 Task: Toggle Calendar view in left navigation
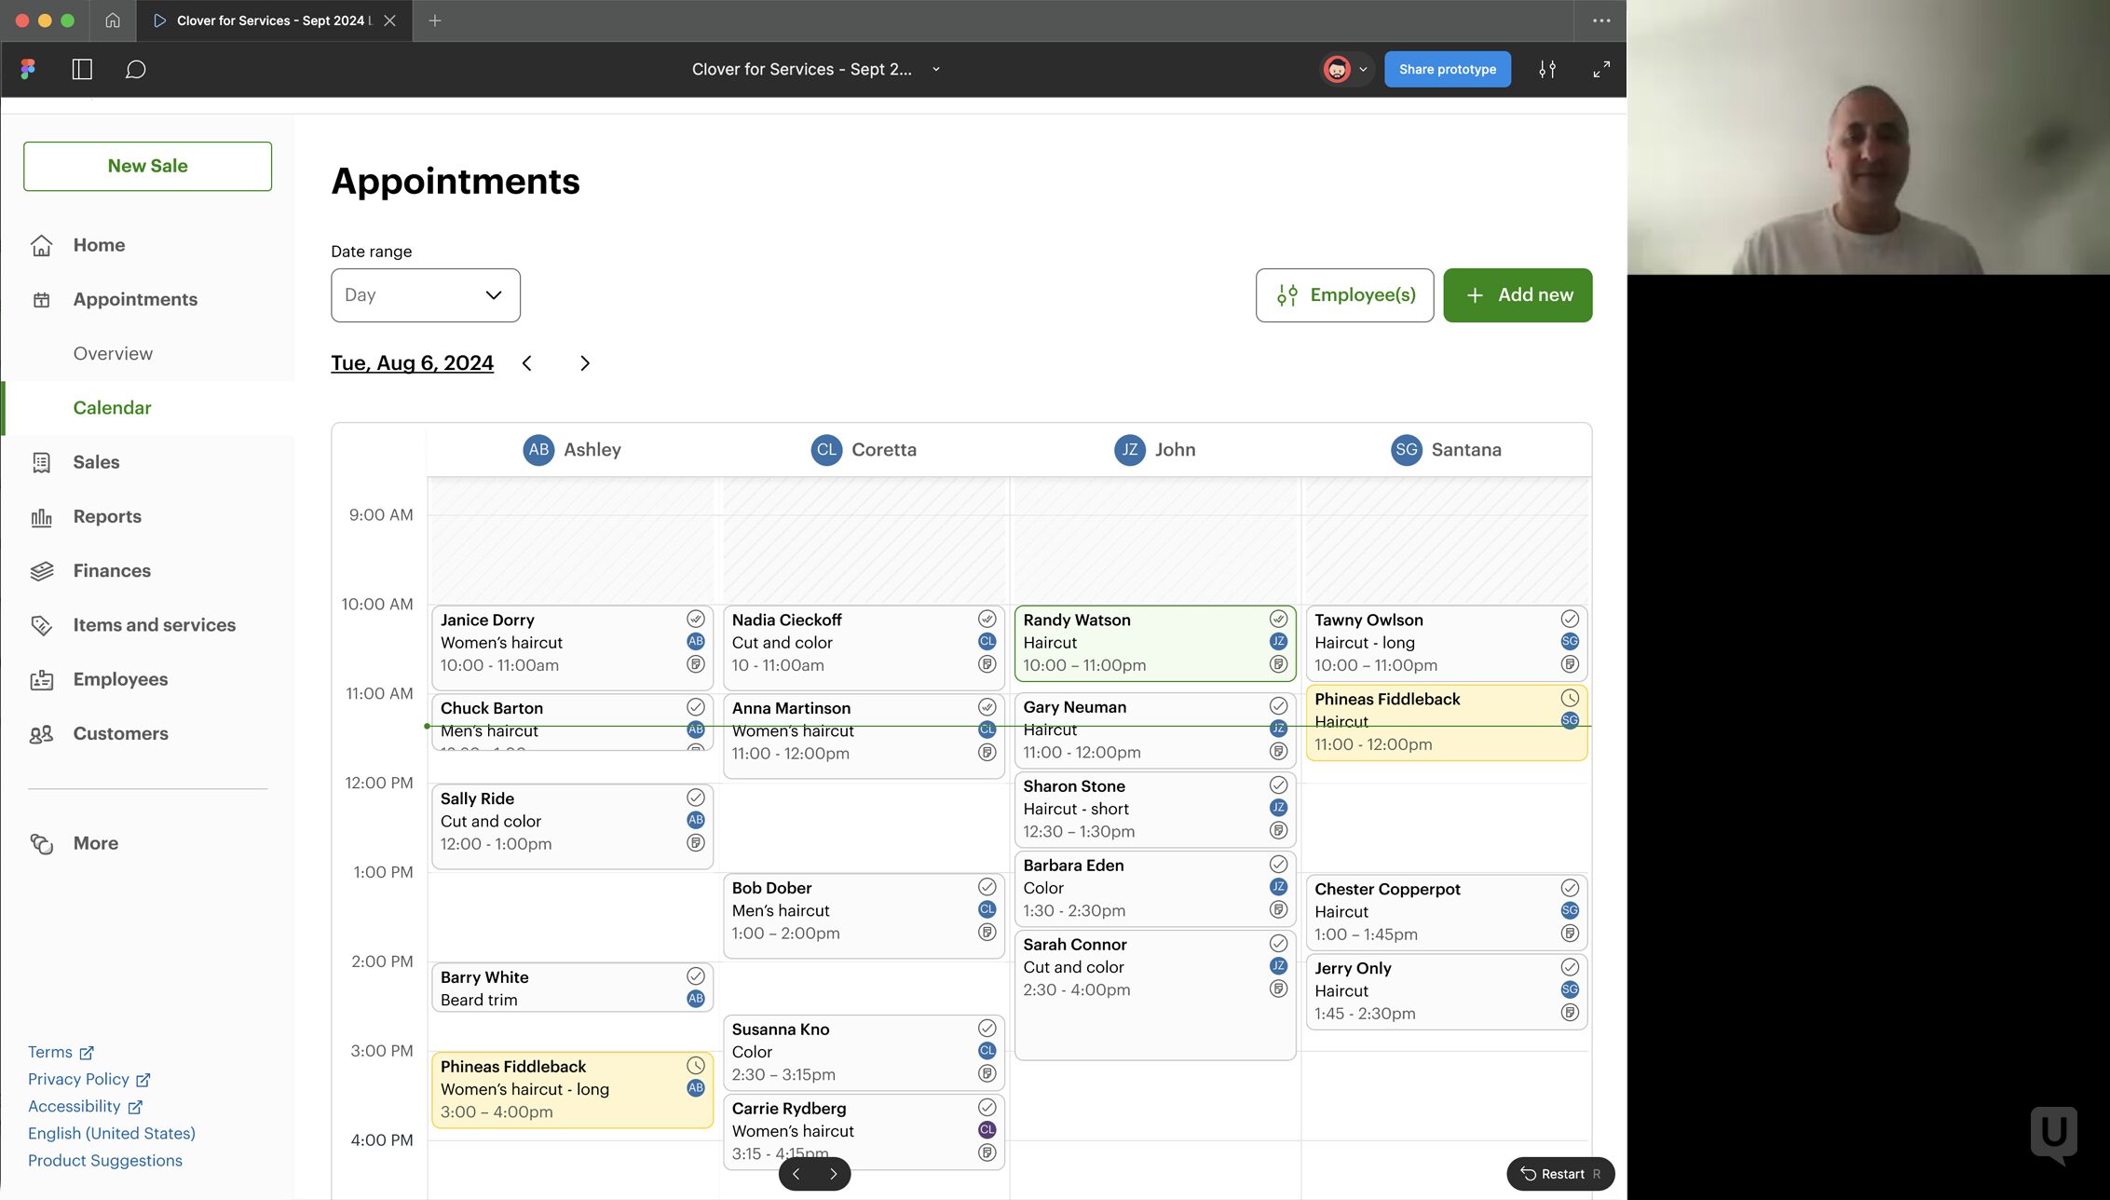click(x=113, y=407)
